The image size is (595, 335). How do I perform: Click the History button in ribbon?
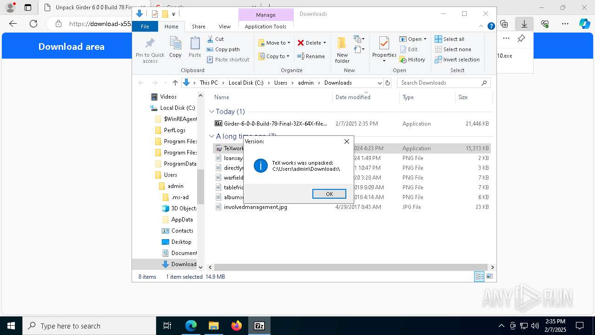click(412, 60)
